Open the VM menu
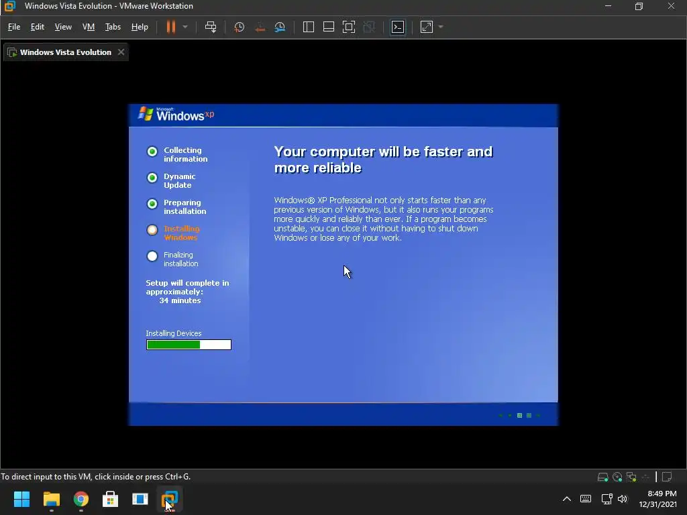This screenshot has width=687, height=515. [89, 27]
